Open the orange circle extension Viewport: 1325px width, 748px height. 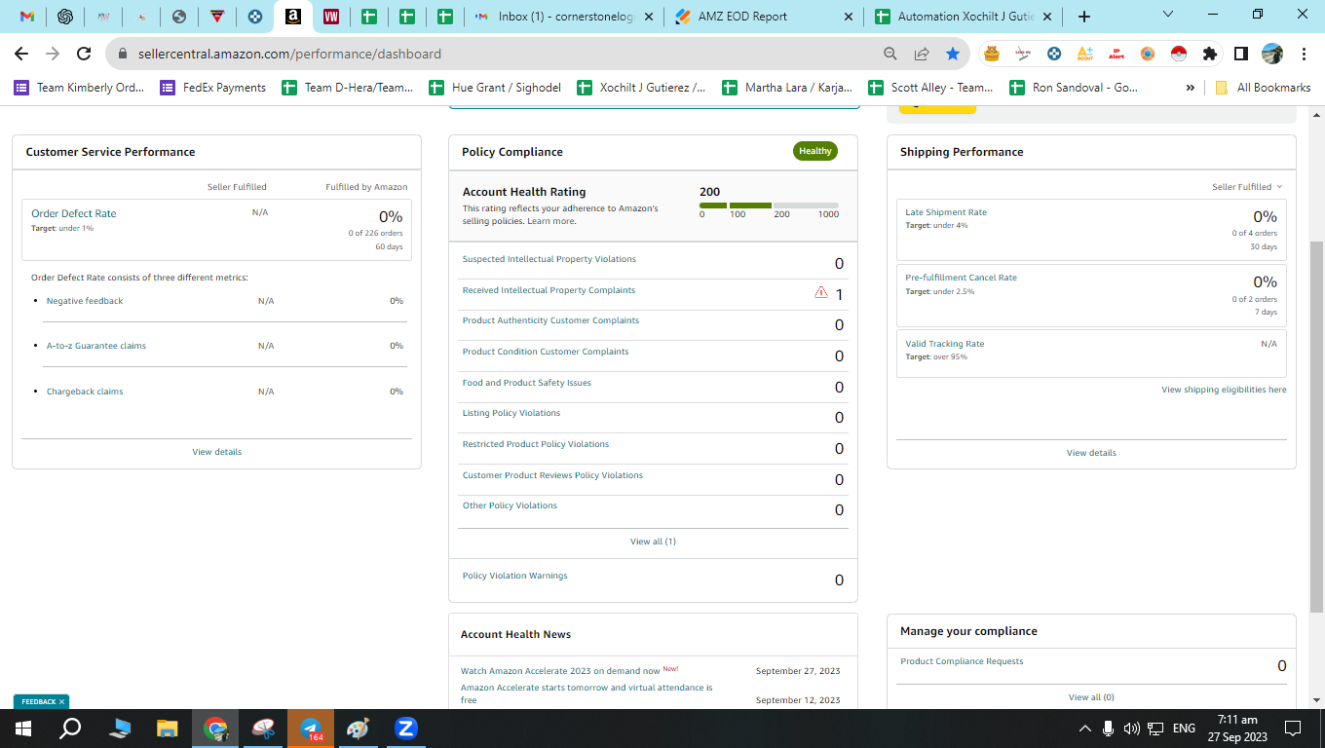pyautogui.click(x=1148, y=54)
